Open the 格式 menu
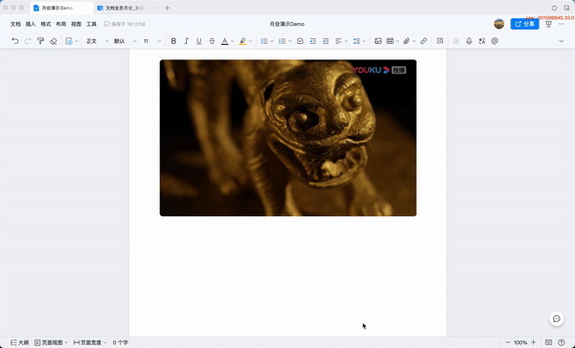The height and width of the screenshot is (348, 575). pyautogui.click(x=46, y=24)
